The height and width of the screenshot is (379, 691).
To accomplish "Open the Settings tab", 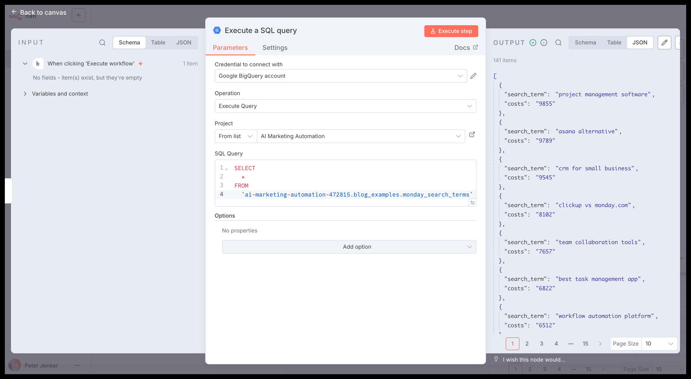I will click(275, 48).
